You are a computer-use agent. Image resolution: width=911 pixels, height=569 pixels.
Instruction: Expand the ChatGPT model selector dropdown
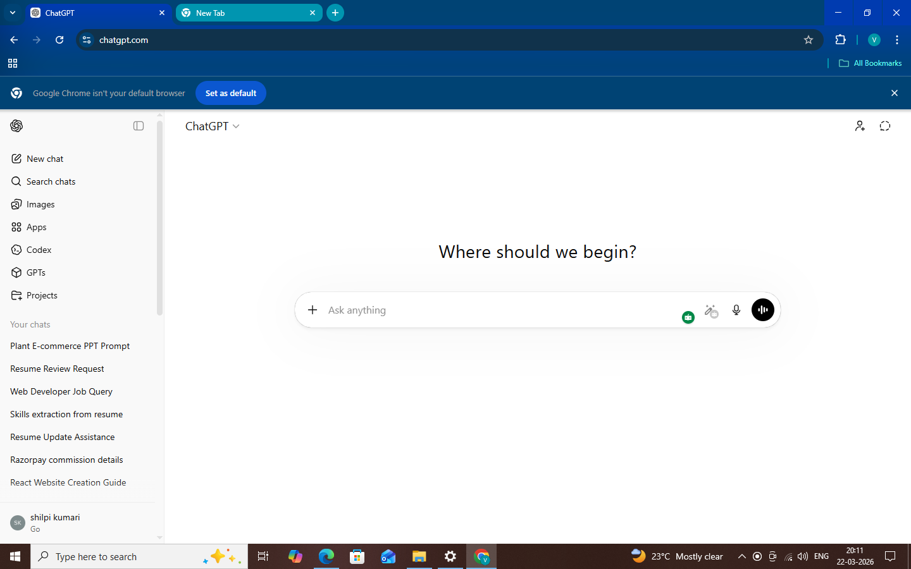point(213,126)
